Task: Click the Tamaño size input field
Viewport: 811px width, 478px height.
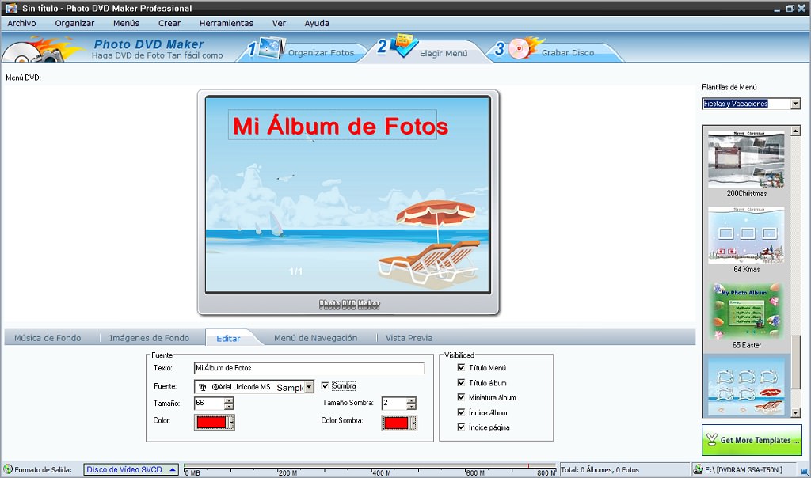Action: point(209,403)
